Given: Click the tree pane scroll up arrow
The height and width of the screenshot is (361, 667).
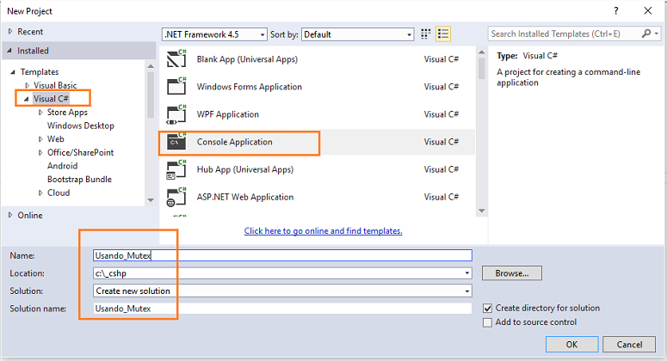Looking at the screenshot, I should click(x=151, y=66).
